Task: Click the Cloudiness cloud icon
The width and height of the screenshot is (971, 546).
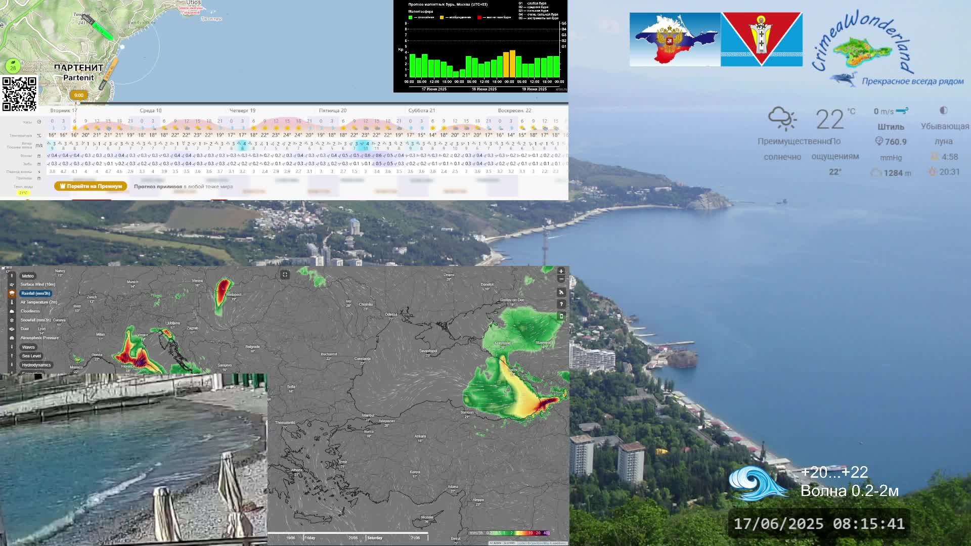Action: pyautogui.click(x=12, y=311)
